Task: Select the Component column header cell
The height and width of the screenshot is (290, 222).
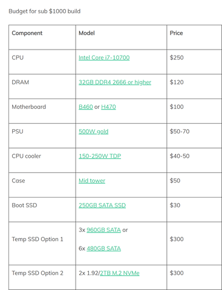Action: 42,37
